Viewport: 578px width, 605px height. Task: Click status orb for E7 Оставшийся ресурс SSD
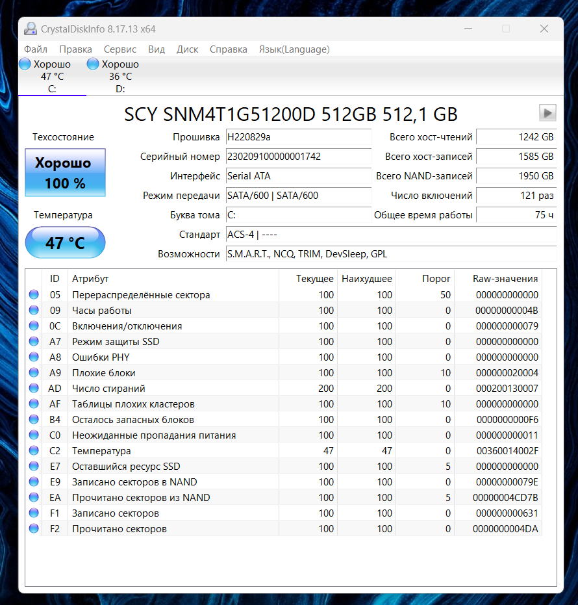click(x=34, y=466)
